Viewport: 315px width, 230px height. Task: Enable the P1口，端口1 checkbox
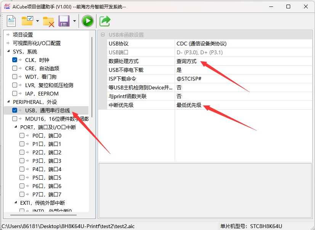pos(22,144)
